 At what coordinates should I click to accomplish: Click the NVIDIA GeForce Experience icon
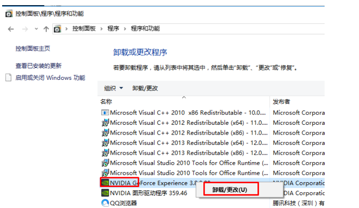(105, 183)
